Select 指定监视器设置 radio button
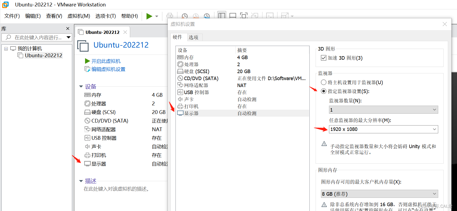This screenshot has height=211, width=457. 324,91
